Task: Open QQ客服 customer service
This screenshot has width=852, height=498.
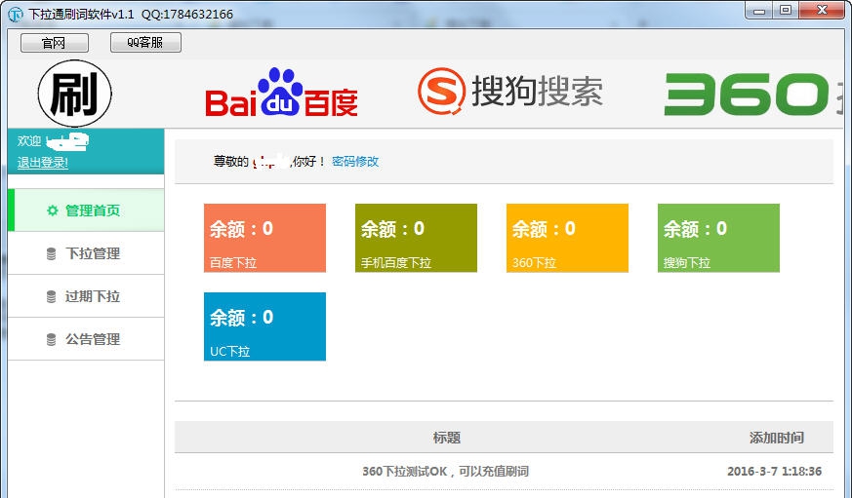Action: (145, 42)
